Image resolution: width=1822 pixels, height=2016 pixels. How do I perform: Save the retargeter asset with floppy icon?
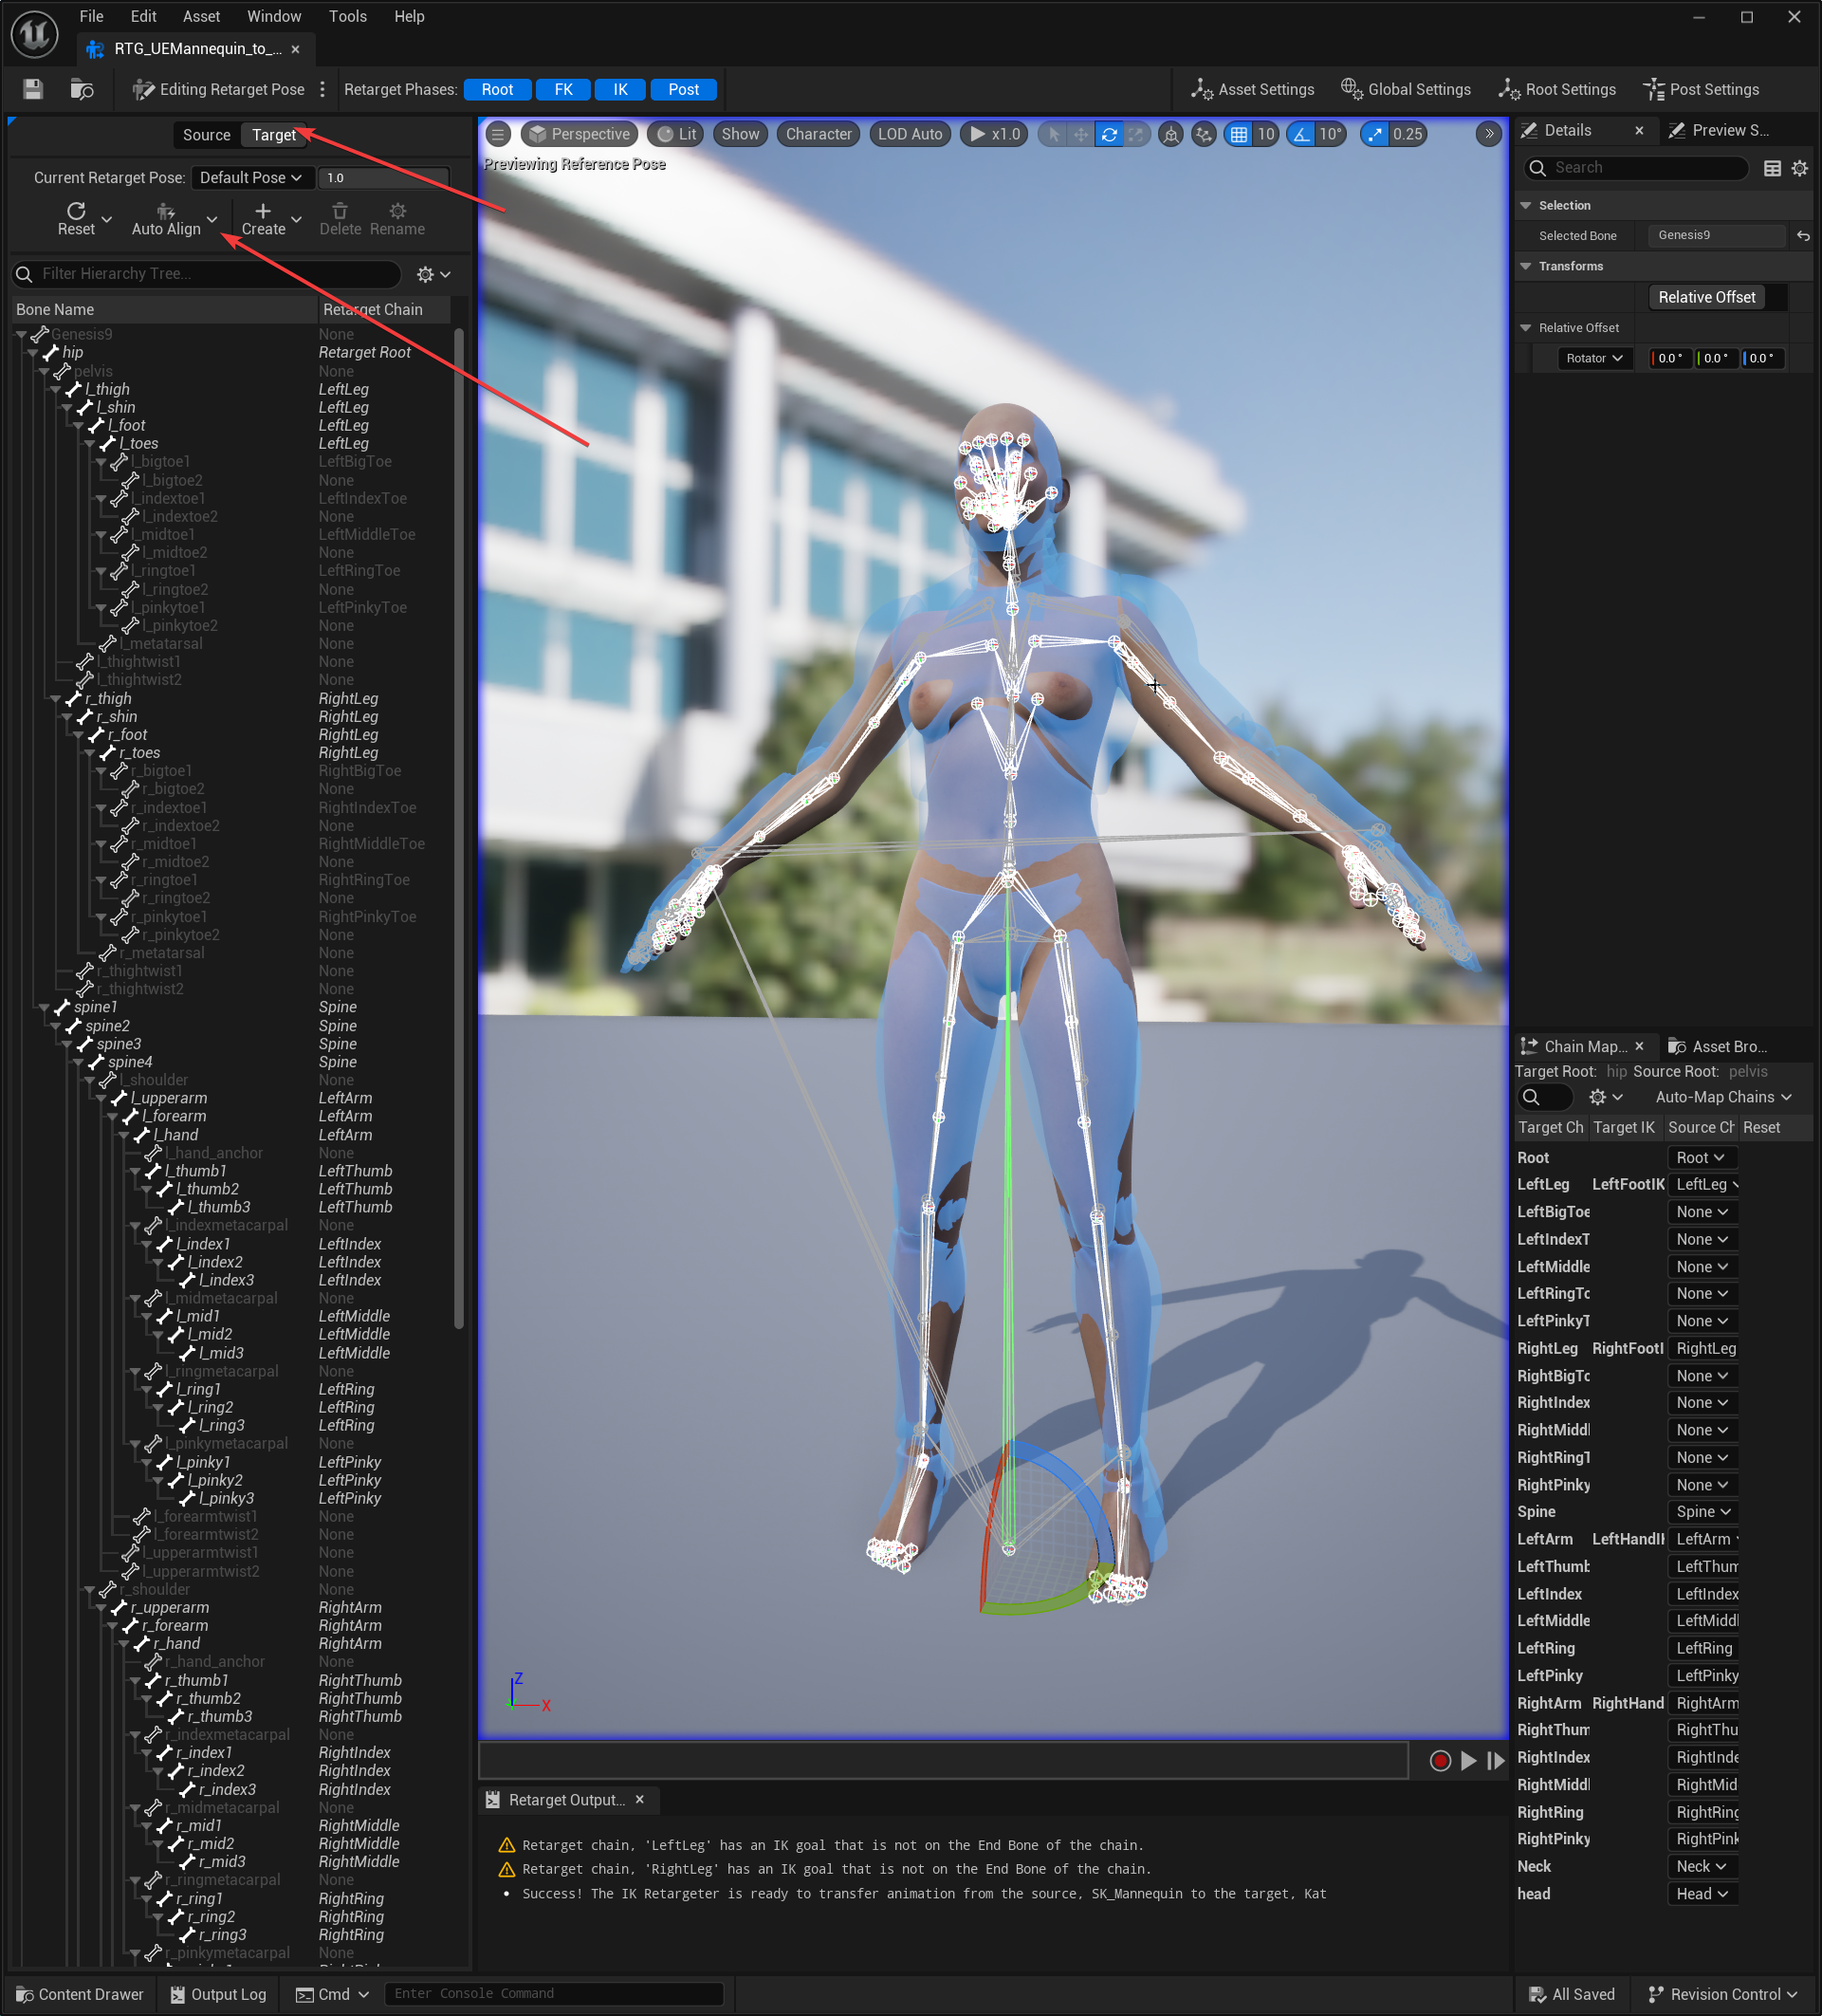click(33, 90)
